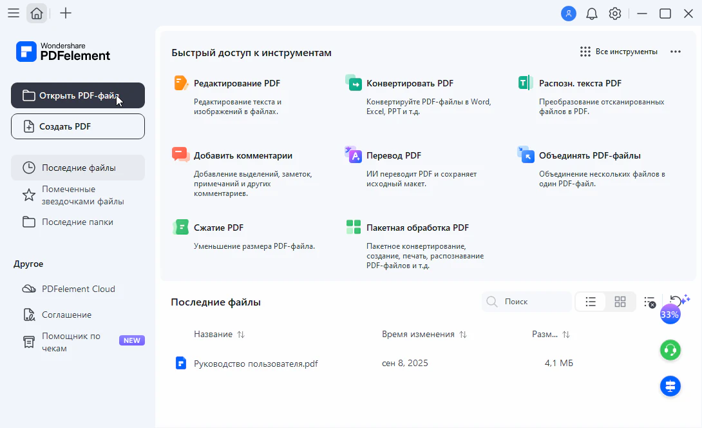Image resolution: width=702 pixels, height=428 pixels.
Task: Click the Открыть PDF-файл button
Action: (x=78, y=95)
